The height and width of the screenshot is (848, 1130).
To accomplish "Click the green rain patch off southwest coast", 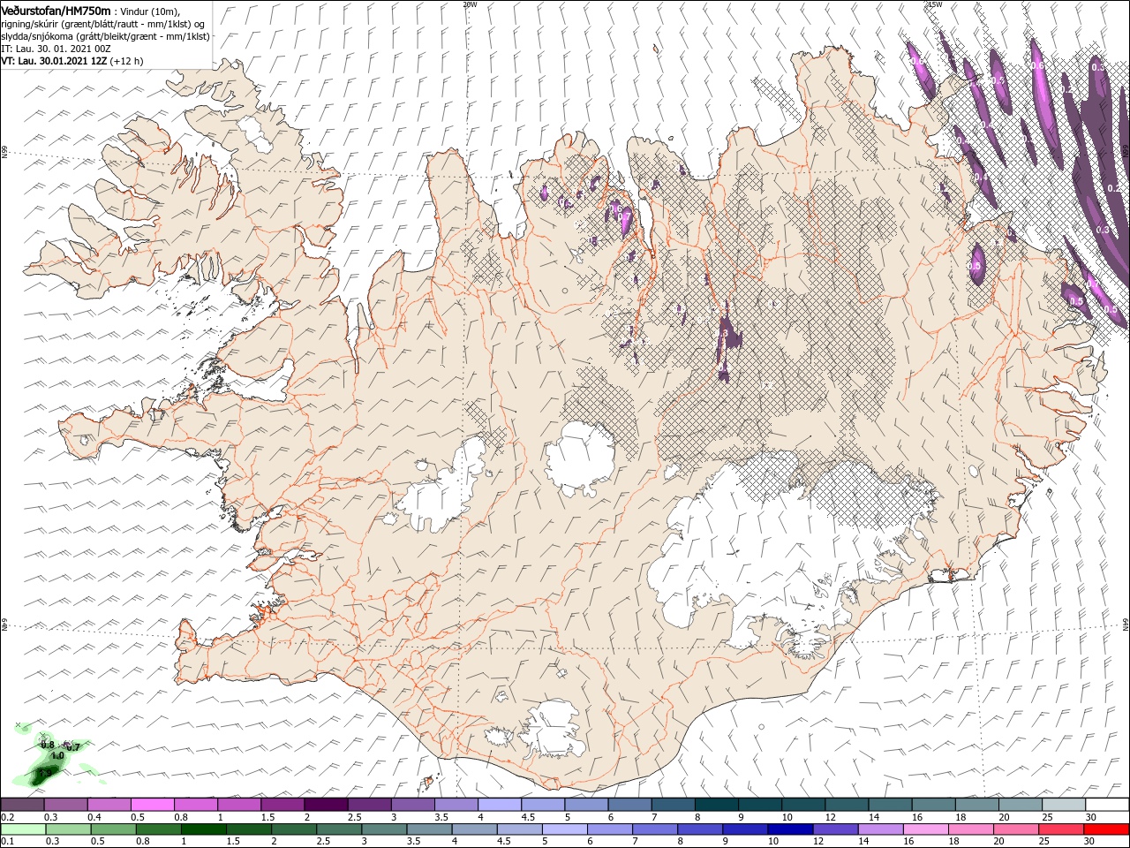I will 51,758.
